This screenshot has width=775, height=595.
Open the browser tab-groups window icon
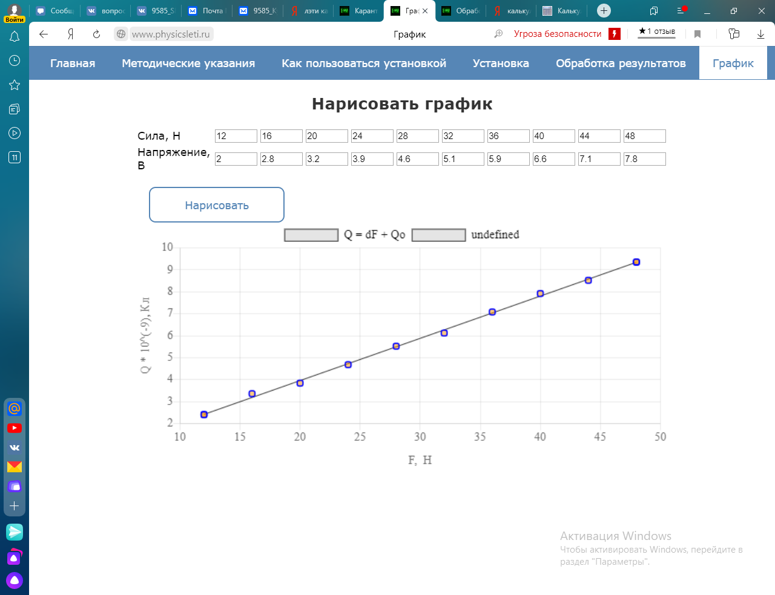[654, 10]
